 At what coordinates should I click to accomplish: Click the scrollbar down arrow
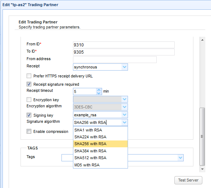coord(202,169)
